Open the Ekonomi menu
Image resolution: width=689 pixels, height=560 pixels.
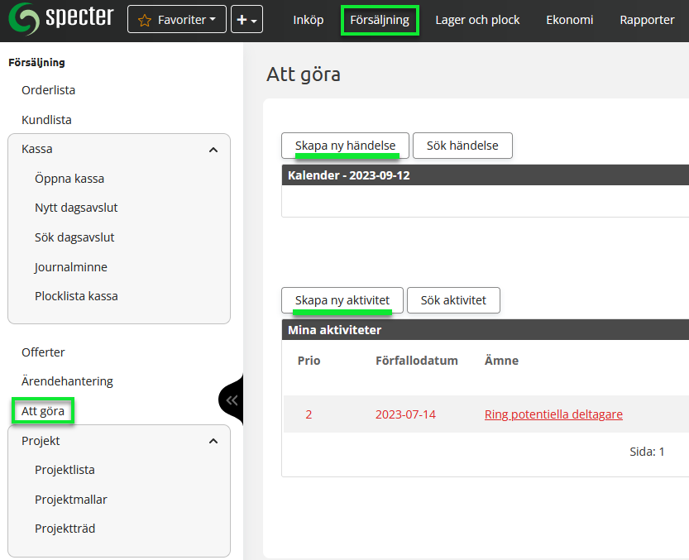pyautogui.click(x=570, y=20)
